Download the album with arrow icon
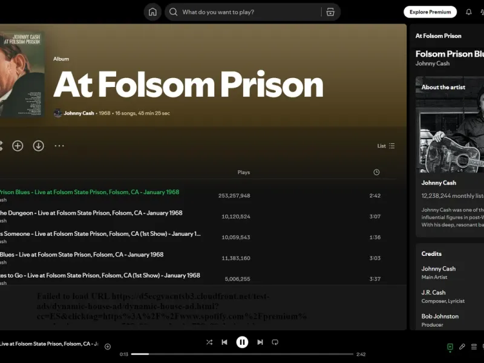This screenshot has height=363, width=484. coord(39,146)
